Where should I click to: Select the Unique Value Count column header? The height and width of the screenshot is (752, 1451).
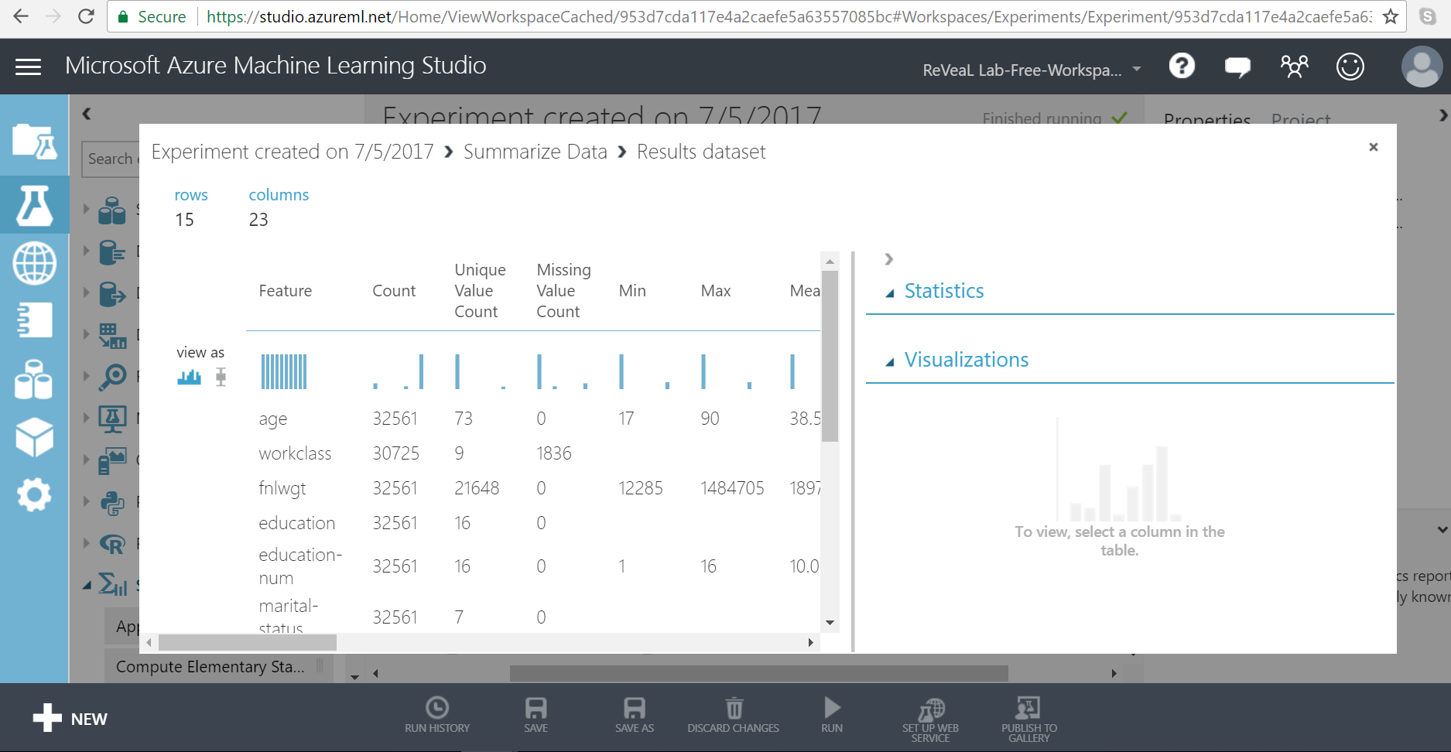(x=480, y=291)
